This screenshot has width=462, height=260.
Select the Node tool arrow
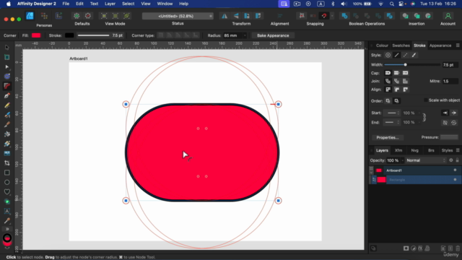coord(7,67)
